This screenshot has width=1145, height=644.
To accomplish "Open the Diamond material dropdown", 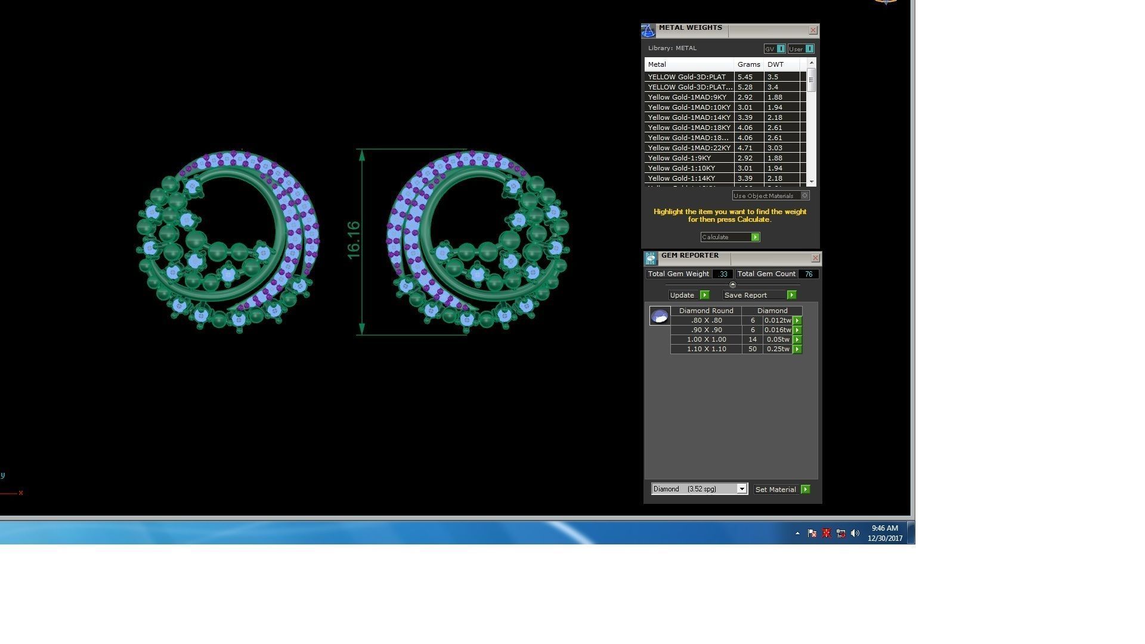I will point(741,489).
